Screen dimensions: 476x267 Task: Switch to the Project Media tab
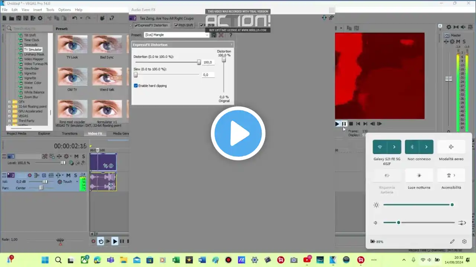click(x=17, y=133)
